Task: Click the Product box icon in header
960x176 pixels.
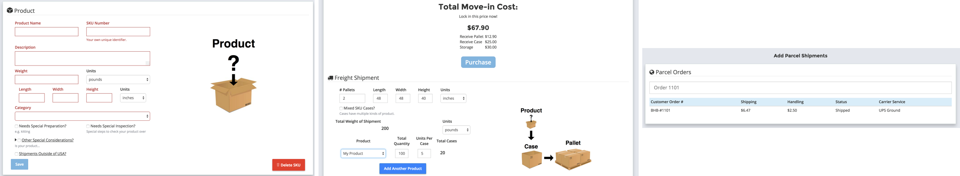Action: pyautogui.click(x=10, y=10)
